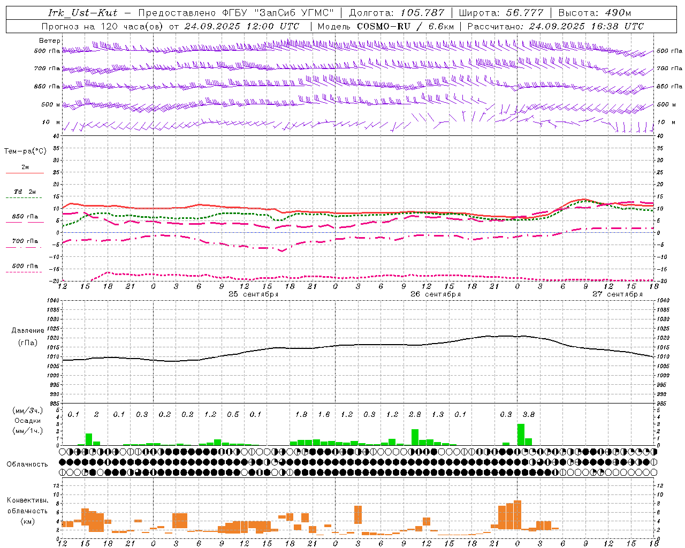
Task: Click the pressure unit label '(гПа)'
Action: [28, 343]
